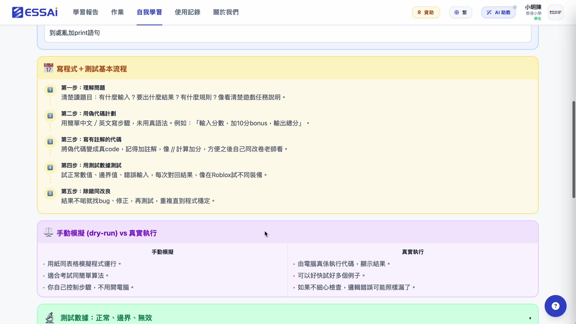Click heading 手動模擬 (dry-run) vs 真實執行
Image resolution: width=576 pixels, height=324 pixels.
pos(106,233)
